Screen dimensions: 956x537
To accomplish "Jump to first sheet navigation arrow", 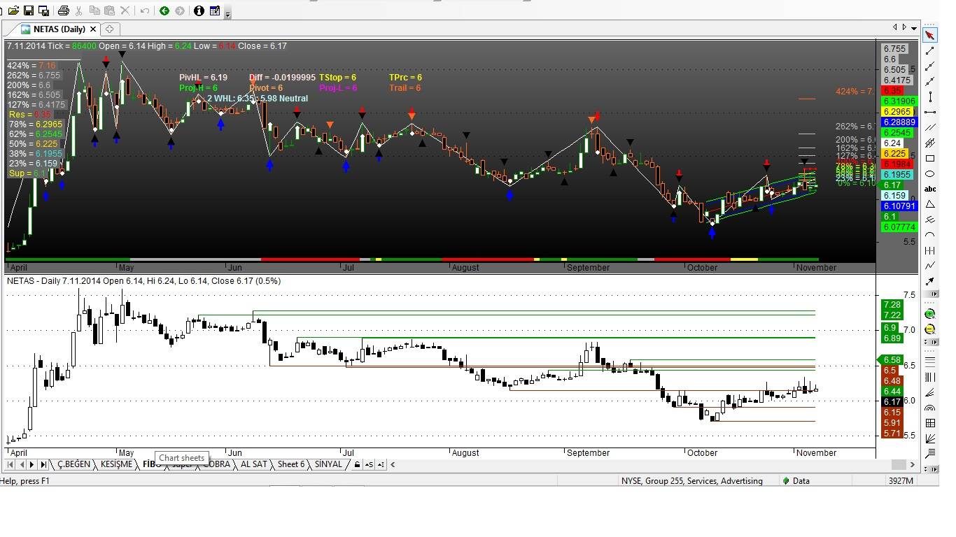I will (x=11, y=464).
